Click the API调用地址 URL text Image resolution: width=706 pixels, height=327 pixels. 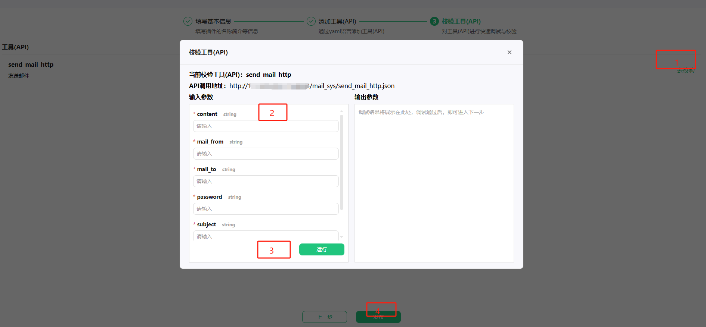pyautogui.click(x=312, y=86)
